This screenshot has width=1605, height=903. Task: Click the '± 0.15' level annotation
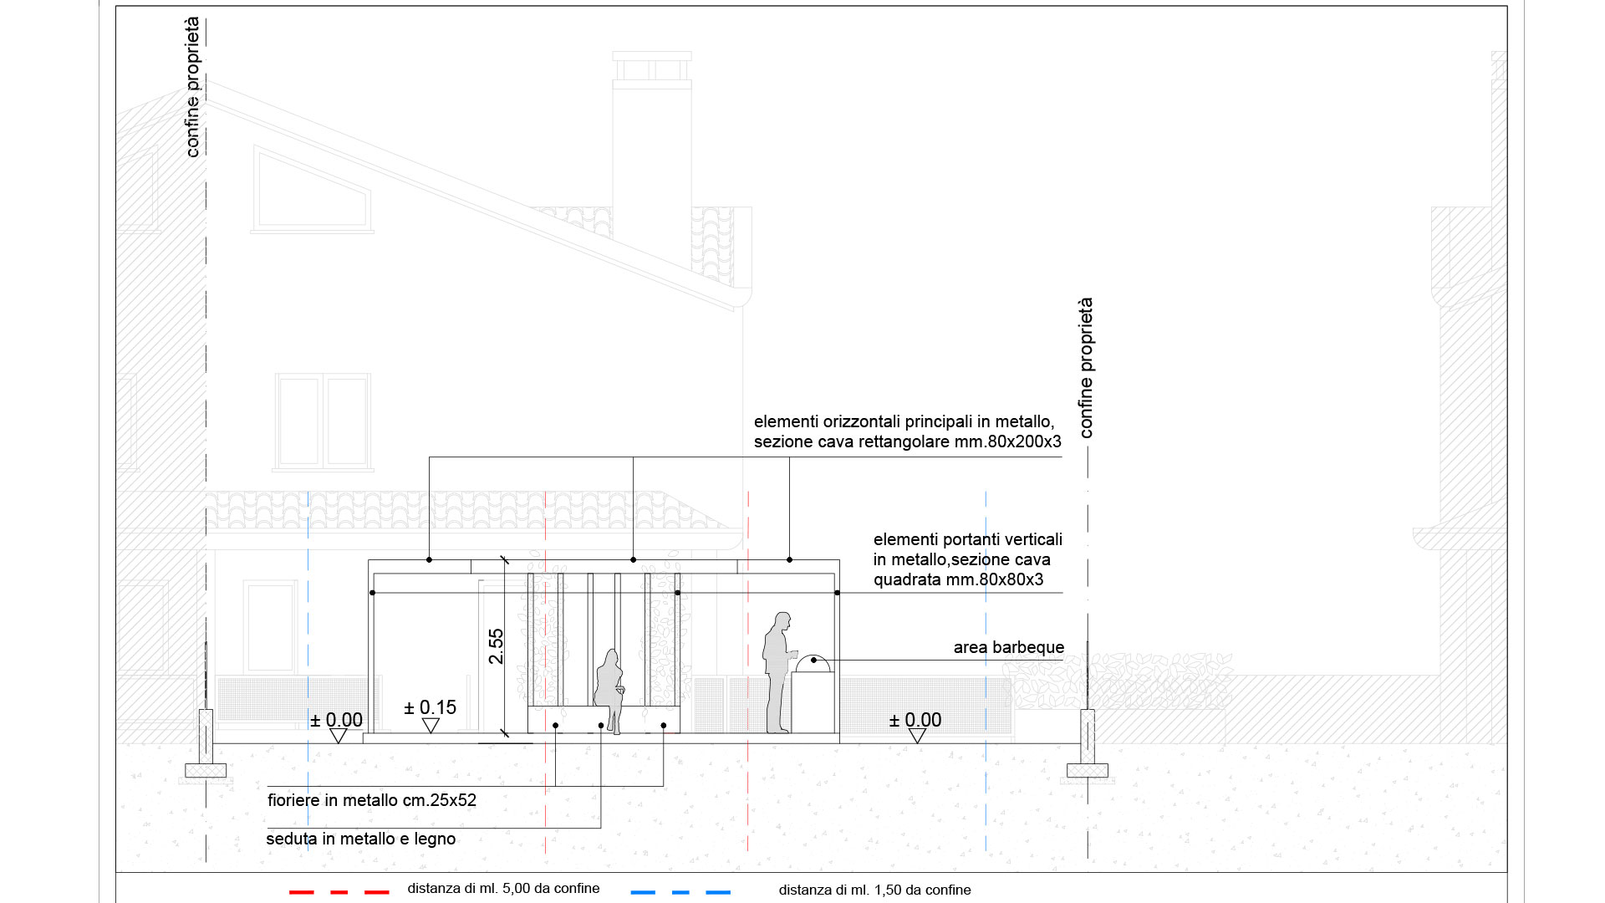[430, 707]
